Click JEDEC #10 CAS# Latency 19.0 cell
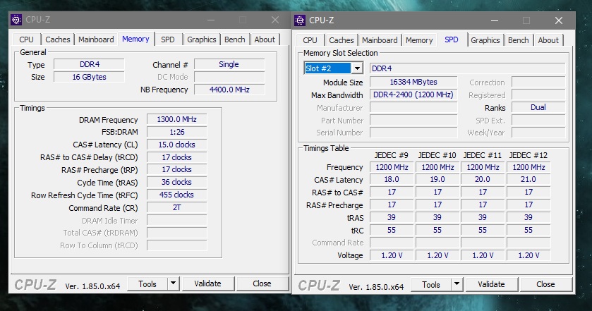 tap(437, 179)
